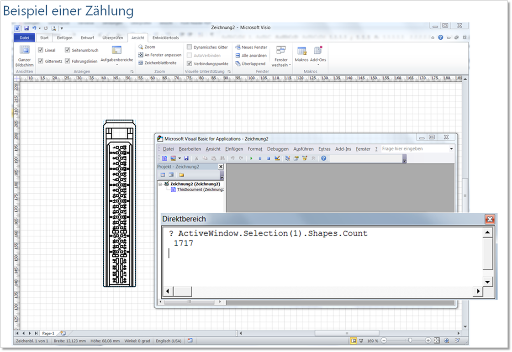The height and width of the screenshot is (352, 512).
Task: Click the zoom in plus button in status bar
Action: pos(428,341)
